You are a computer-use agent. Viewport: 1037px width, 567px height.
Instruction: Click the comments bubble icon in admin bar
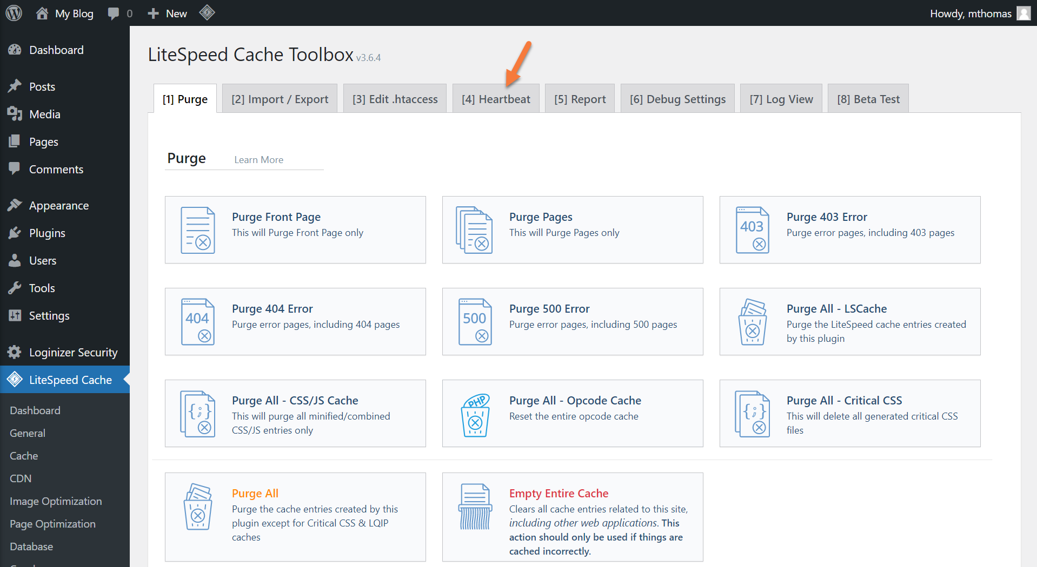[114, 13]
